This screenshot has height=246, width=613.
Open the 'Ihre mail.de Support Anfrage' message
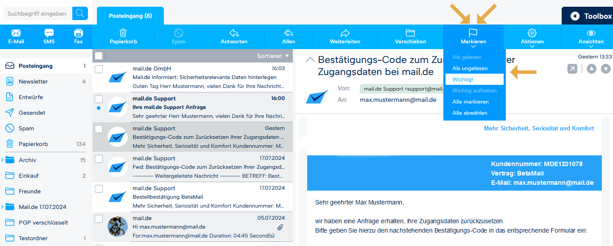[193, 107]
